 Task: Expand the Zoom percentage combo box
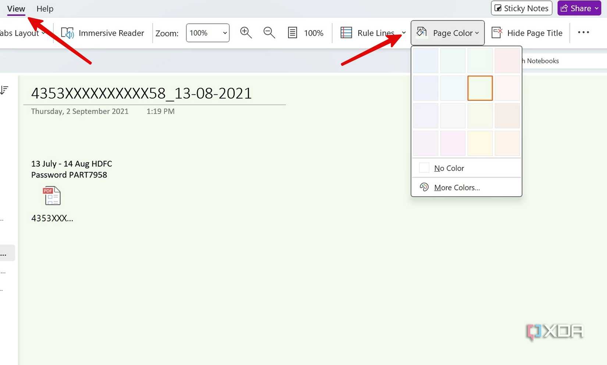(x=224, y=33)
